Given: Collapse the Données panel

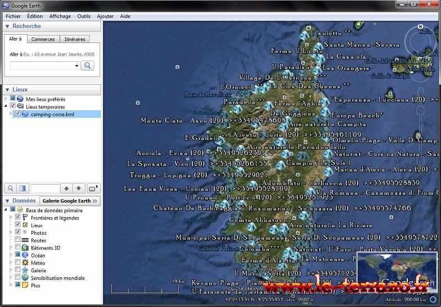Looking at the screenshot, I should [x=8, y=201].
